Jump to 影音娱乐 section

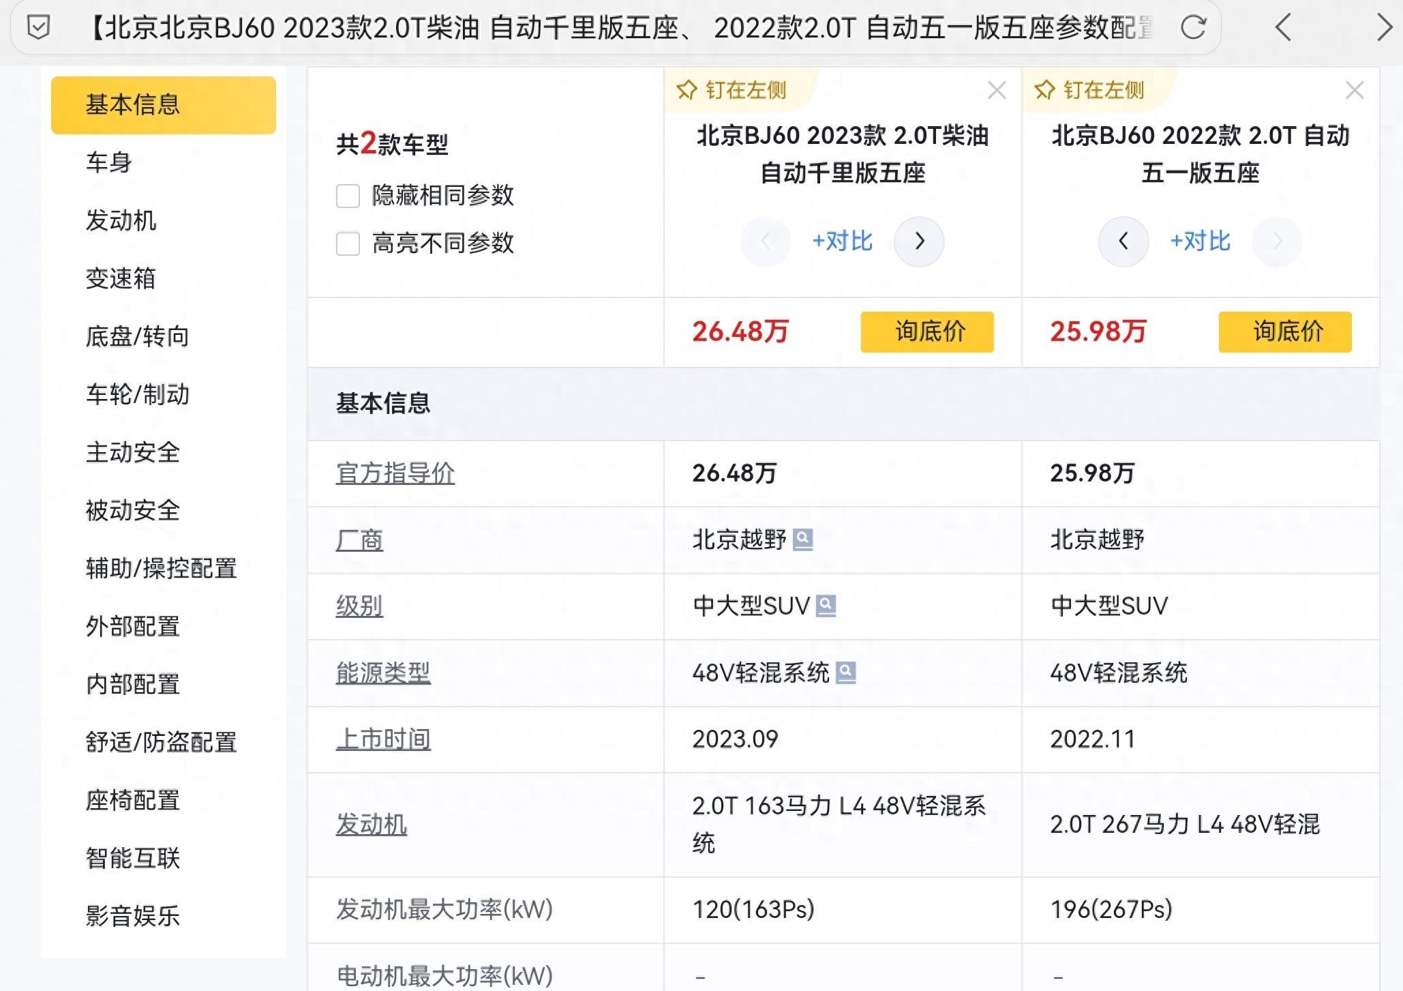tap(133, 917)
